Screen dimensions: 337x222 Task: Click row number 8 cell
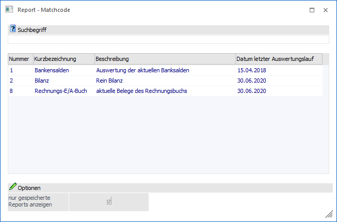[11, 91]
